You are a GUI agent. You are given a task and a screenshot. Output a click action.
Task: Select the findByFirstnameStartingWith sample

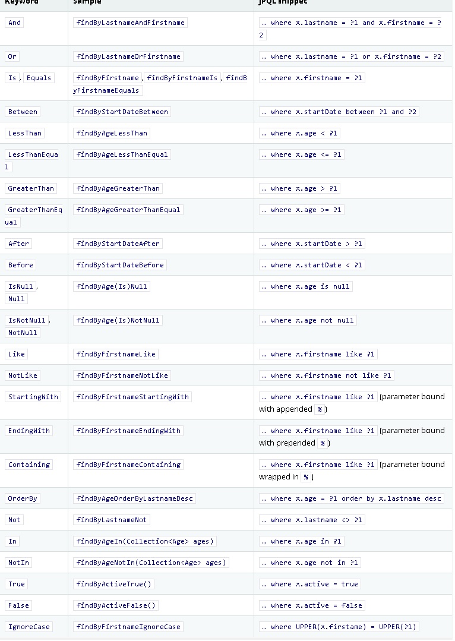(132, 397)
